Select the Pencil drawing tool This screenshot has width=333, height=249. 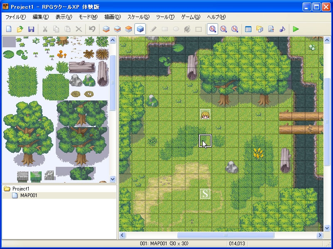click(x=154, y=29)
